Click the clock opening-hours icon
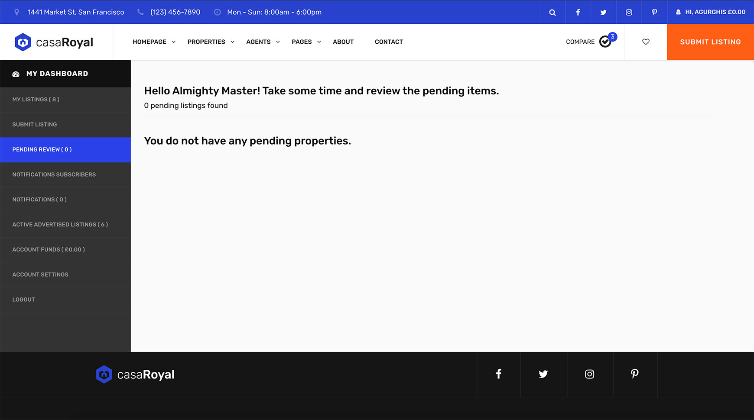This screenshot has height=420, width=754. (218, 12)
